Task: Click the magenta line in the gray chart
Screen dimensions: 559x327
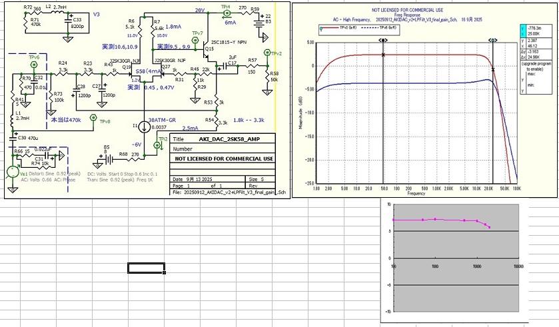Action: (433, 220)
